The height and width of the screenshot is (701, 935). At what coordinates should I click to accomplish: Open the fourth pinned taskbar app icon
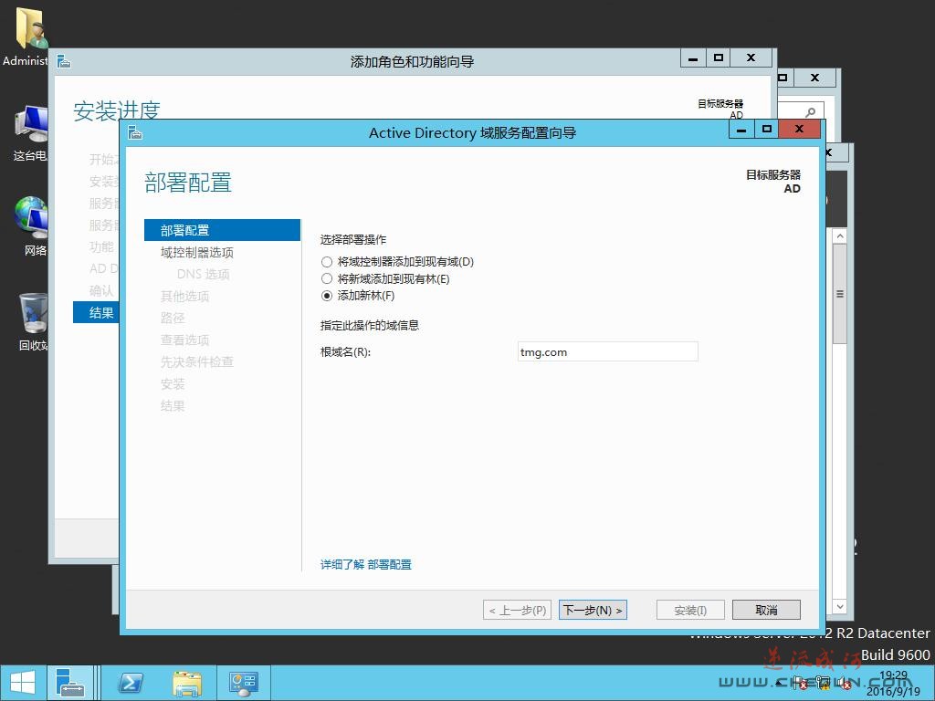[243, 683]
